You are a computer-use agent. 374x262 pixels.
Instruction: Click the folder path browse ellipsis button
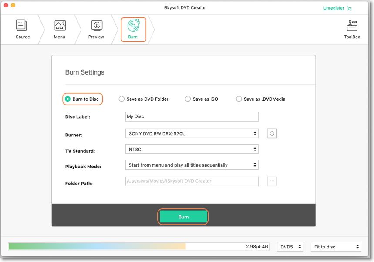pos(272,181)
